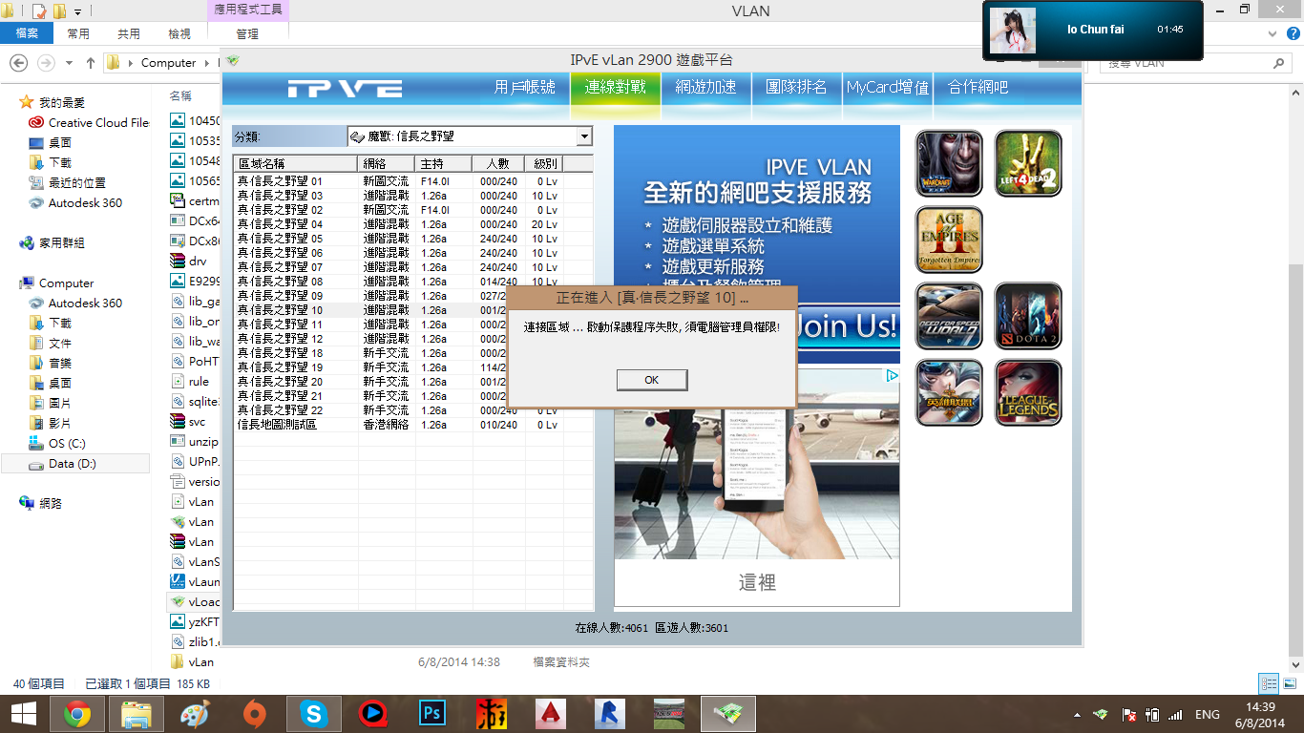Select the League of Legends icon
This screenshot has width=1304, height=733.
(x=1028, y=392)
